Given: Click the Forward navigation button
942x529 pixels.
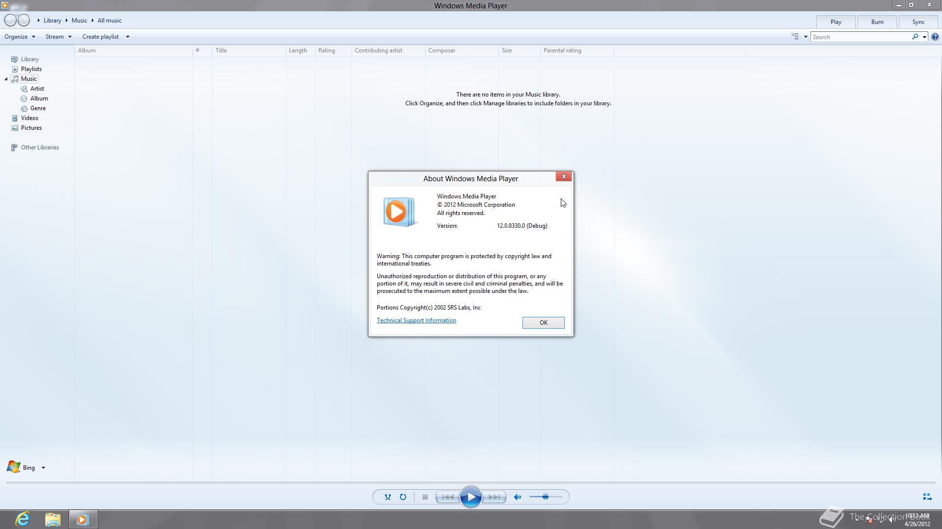Looking at the screenshot, I should pyautogui.click(x=24, y=21).
